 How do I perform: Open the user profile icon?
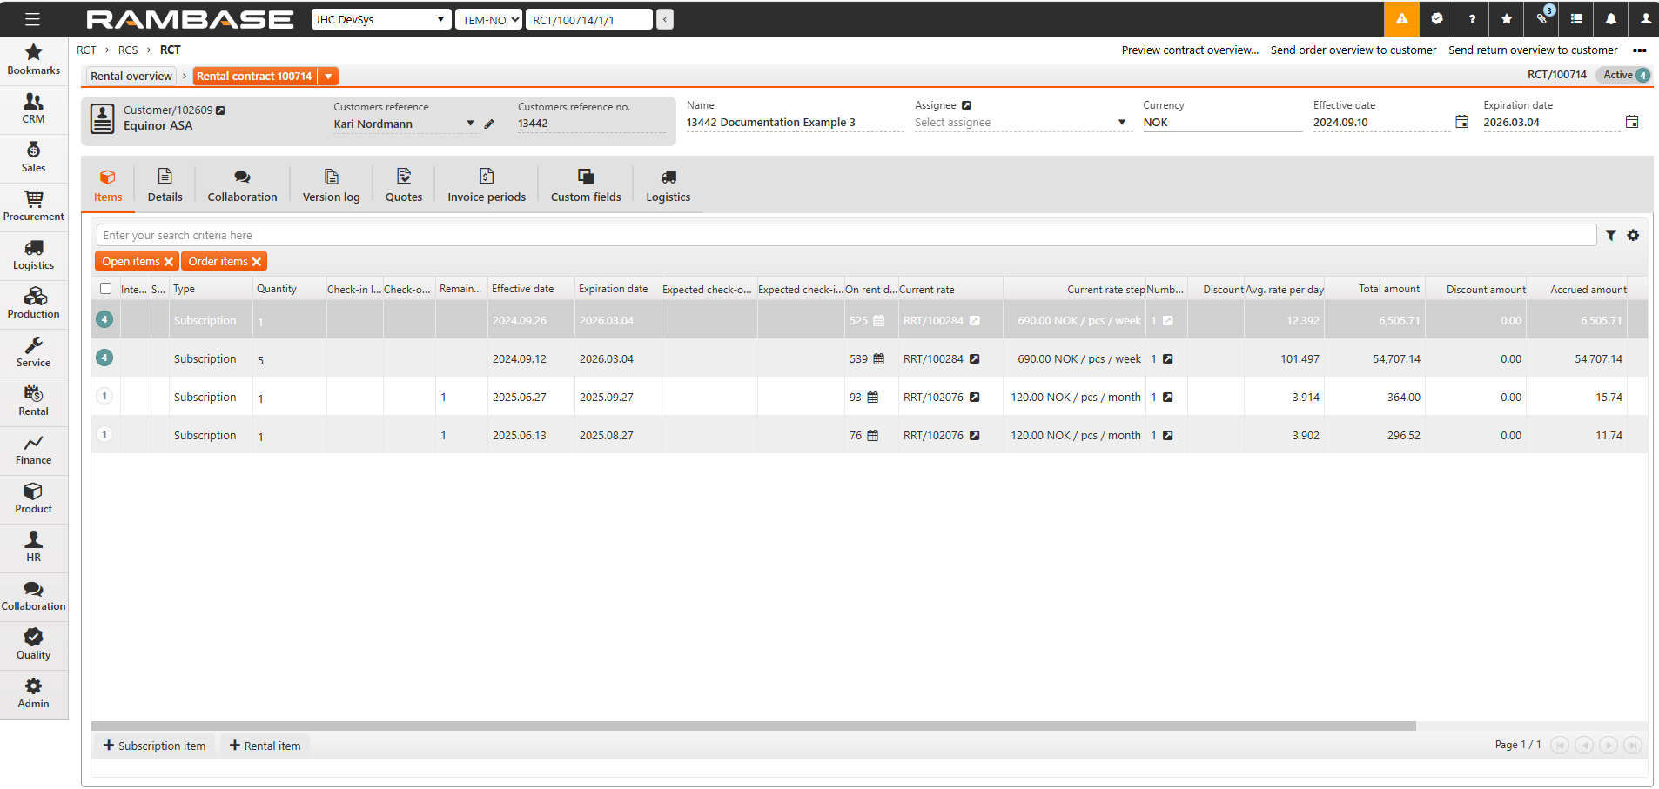(x=1645, y=18)
